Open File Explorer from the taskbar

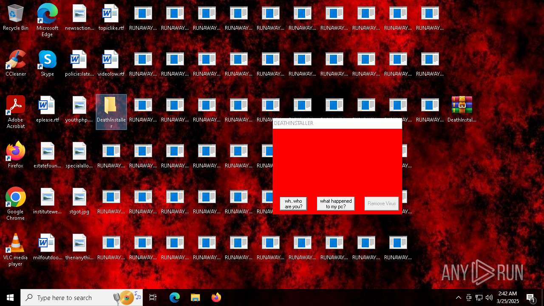[x=195, y=297]
